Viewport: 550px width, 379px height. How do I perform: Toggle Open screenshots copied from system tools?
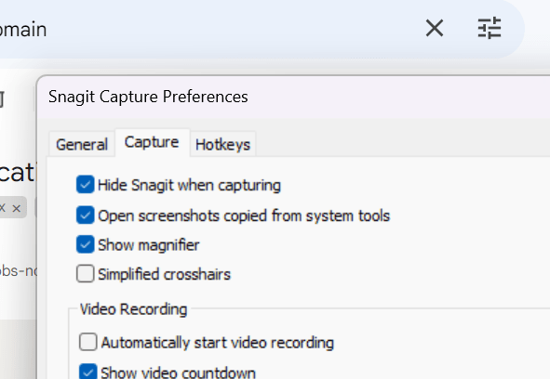pyautogui.click(x=86, y=216)
